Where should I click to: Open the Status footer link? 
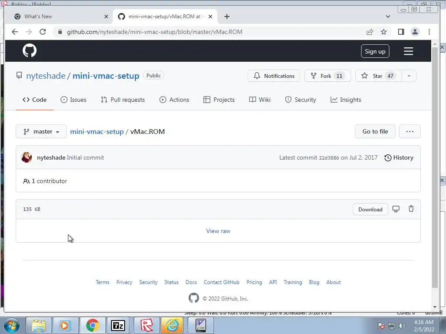pos(171,282)
